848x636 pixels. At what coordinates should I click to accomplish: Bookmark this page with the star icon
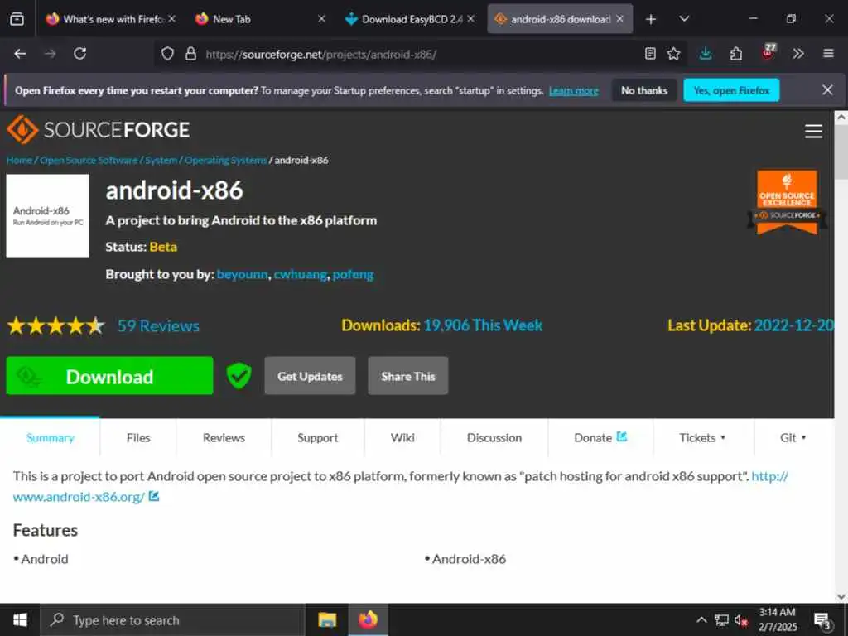pyautogui.click(x=673, y=54)
